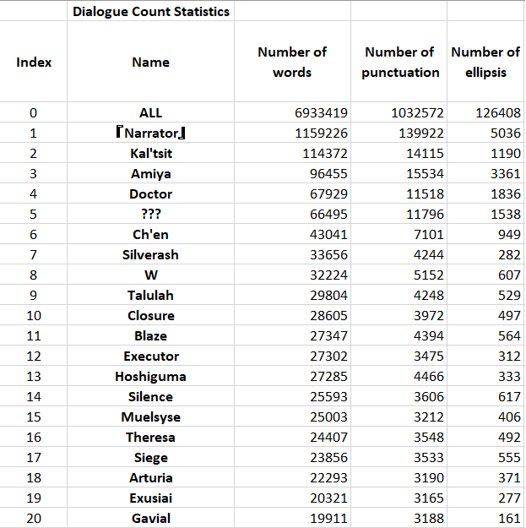
Task: Select index cell 17
Action: 33,457
